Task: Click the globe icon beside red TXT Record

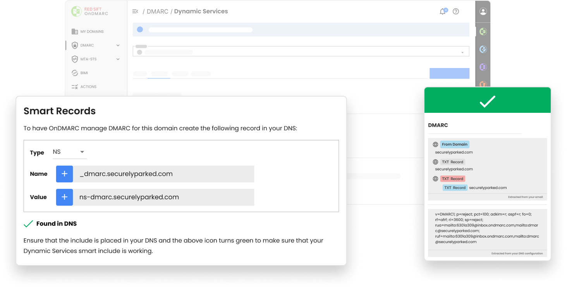Action: pyautogui.click(x=435, y=179)
